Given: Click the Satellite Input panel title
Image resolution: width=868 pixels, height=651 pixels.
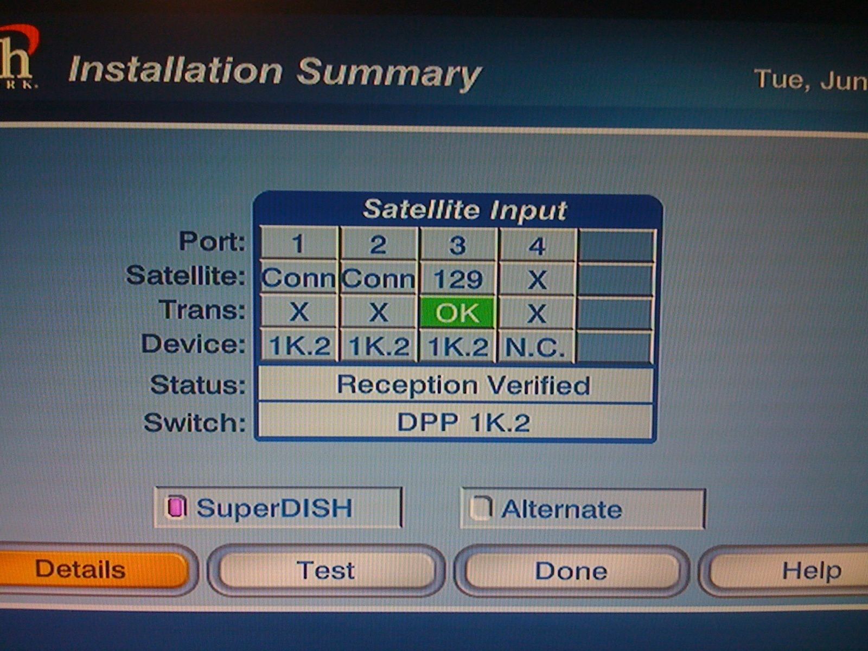Looking at the screenshot, I should [x=464, y=209].
